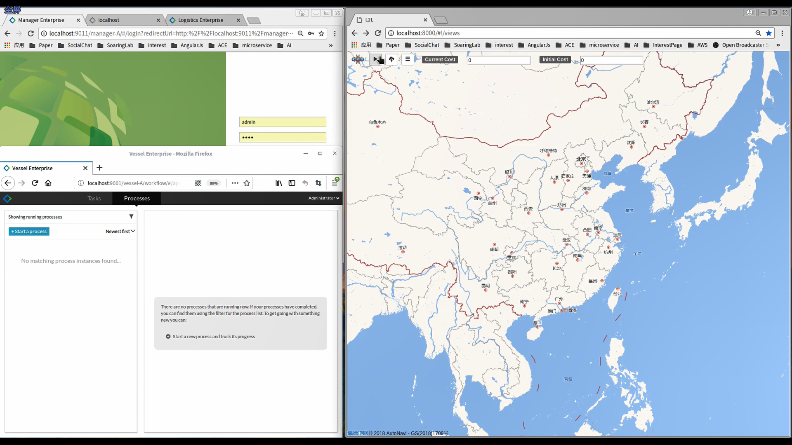Go forward in the L2L Chrome window
792x445 pixels.
click(x=366, y=33)
